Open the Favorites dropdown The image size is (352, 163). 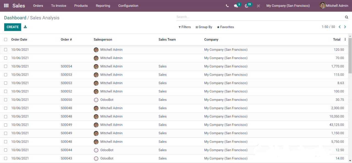click(x=225, y=27)
